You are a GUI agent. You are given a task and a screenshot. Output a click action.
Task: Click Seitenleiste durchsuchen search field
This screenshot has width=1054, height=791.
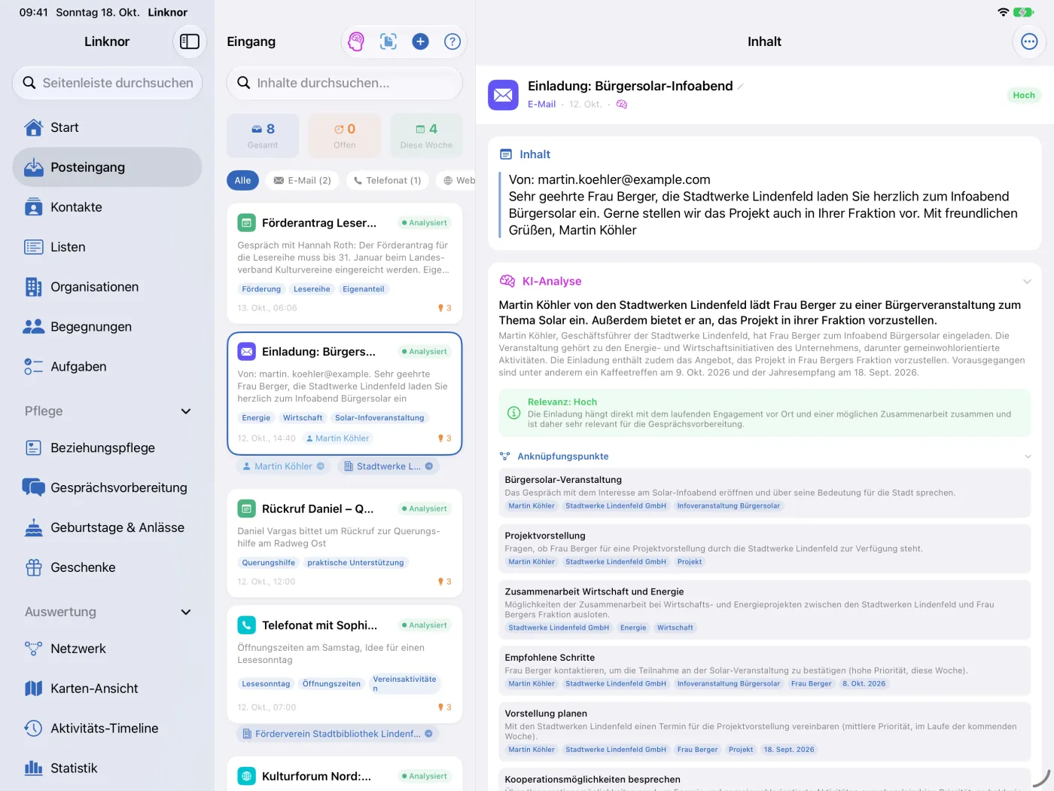coord(107,83)
